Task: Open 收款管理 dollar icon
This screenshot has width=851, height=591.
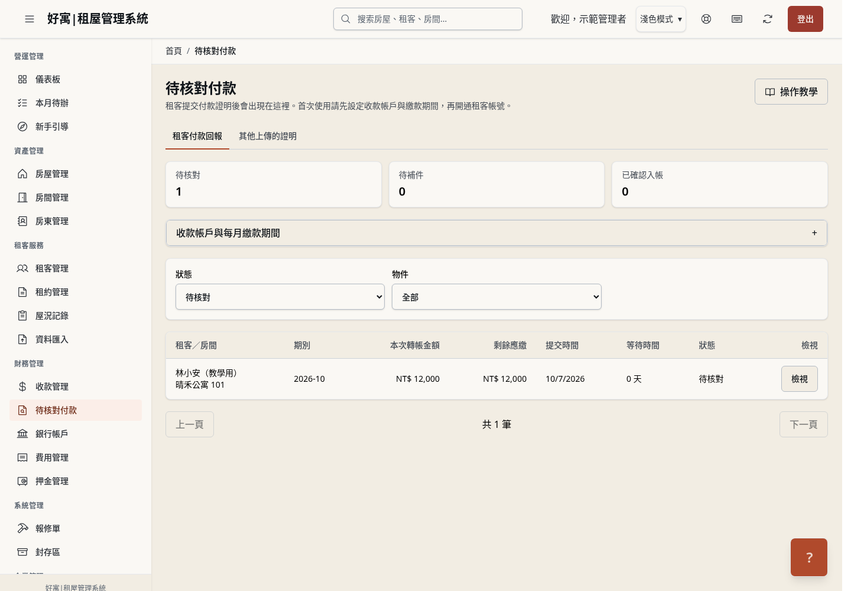Action: coord(22,387)
